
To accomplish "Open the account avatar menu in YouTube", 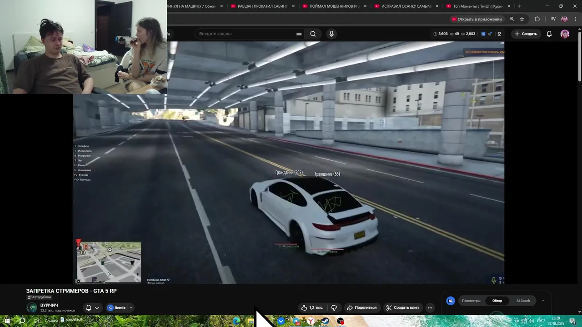I will pyautogui.click(x=565, y=34).
